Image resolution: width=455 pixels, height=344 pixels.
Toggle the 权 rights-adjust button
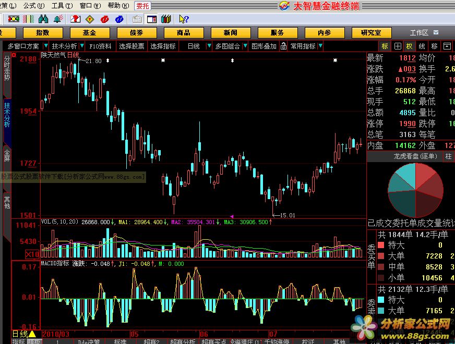pos(409,46)
